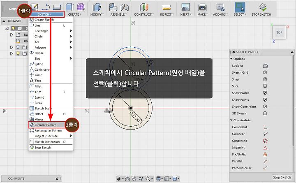
Task: Collapse the BROWSER panel with the double arrow
Action: pyautogui.click(x=4, y=21)
